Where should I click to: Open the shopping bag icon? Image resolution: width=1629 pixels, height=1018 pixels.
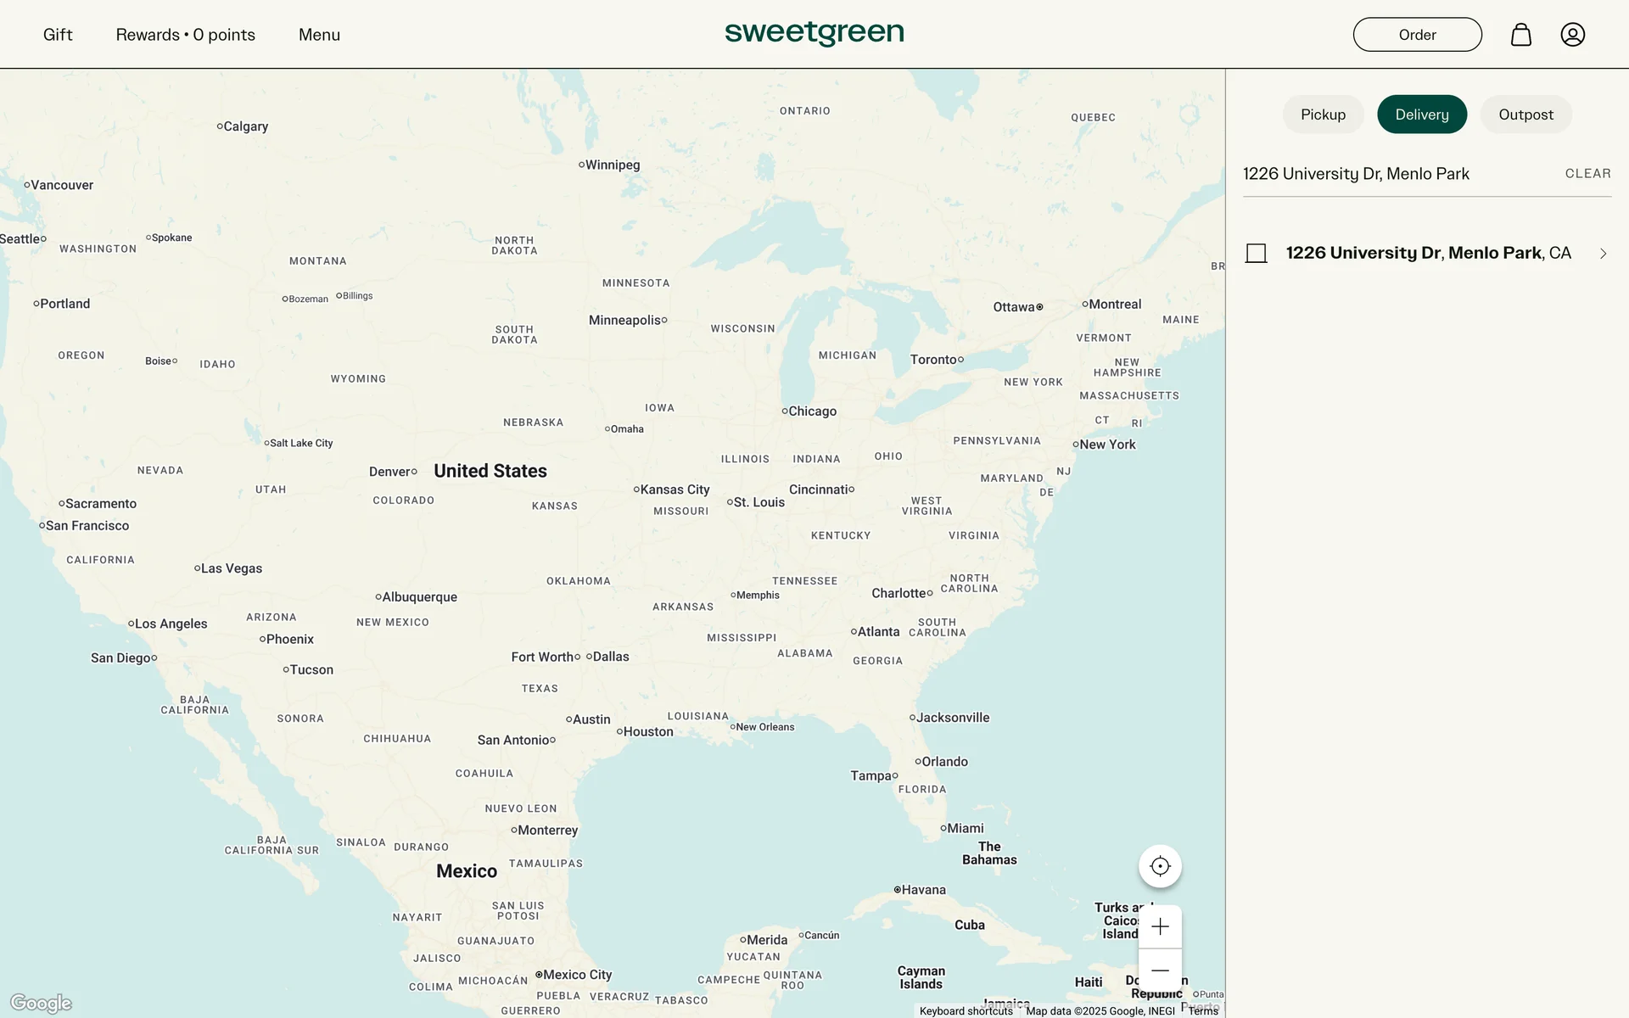(x=1520, y=35)
